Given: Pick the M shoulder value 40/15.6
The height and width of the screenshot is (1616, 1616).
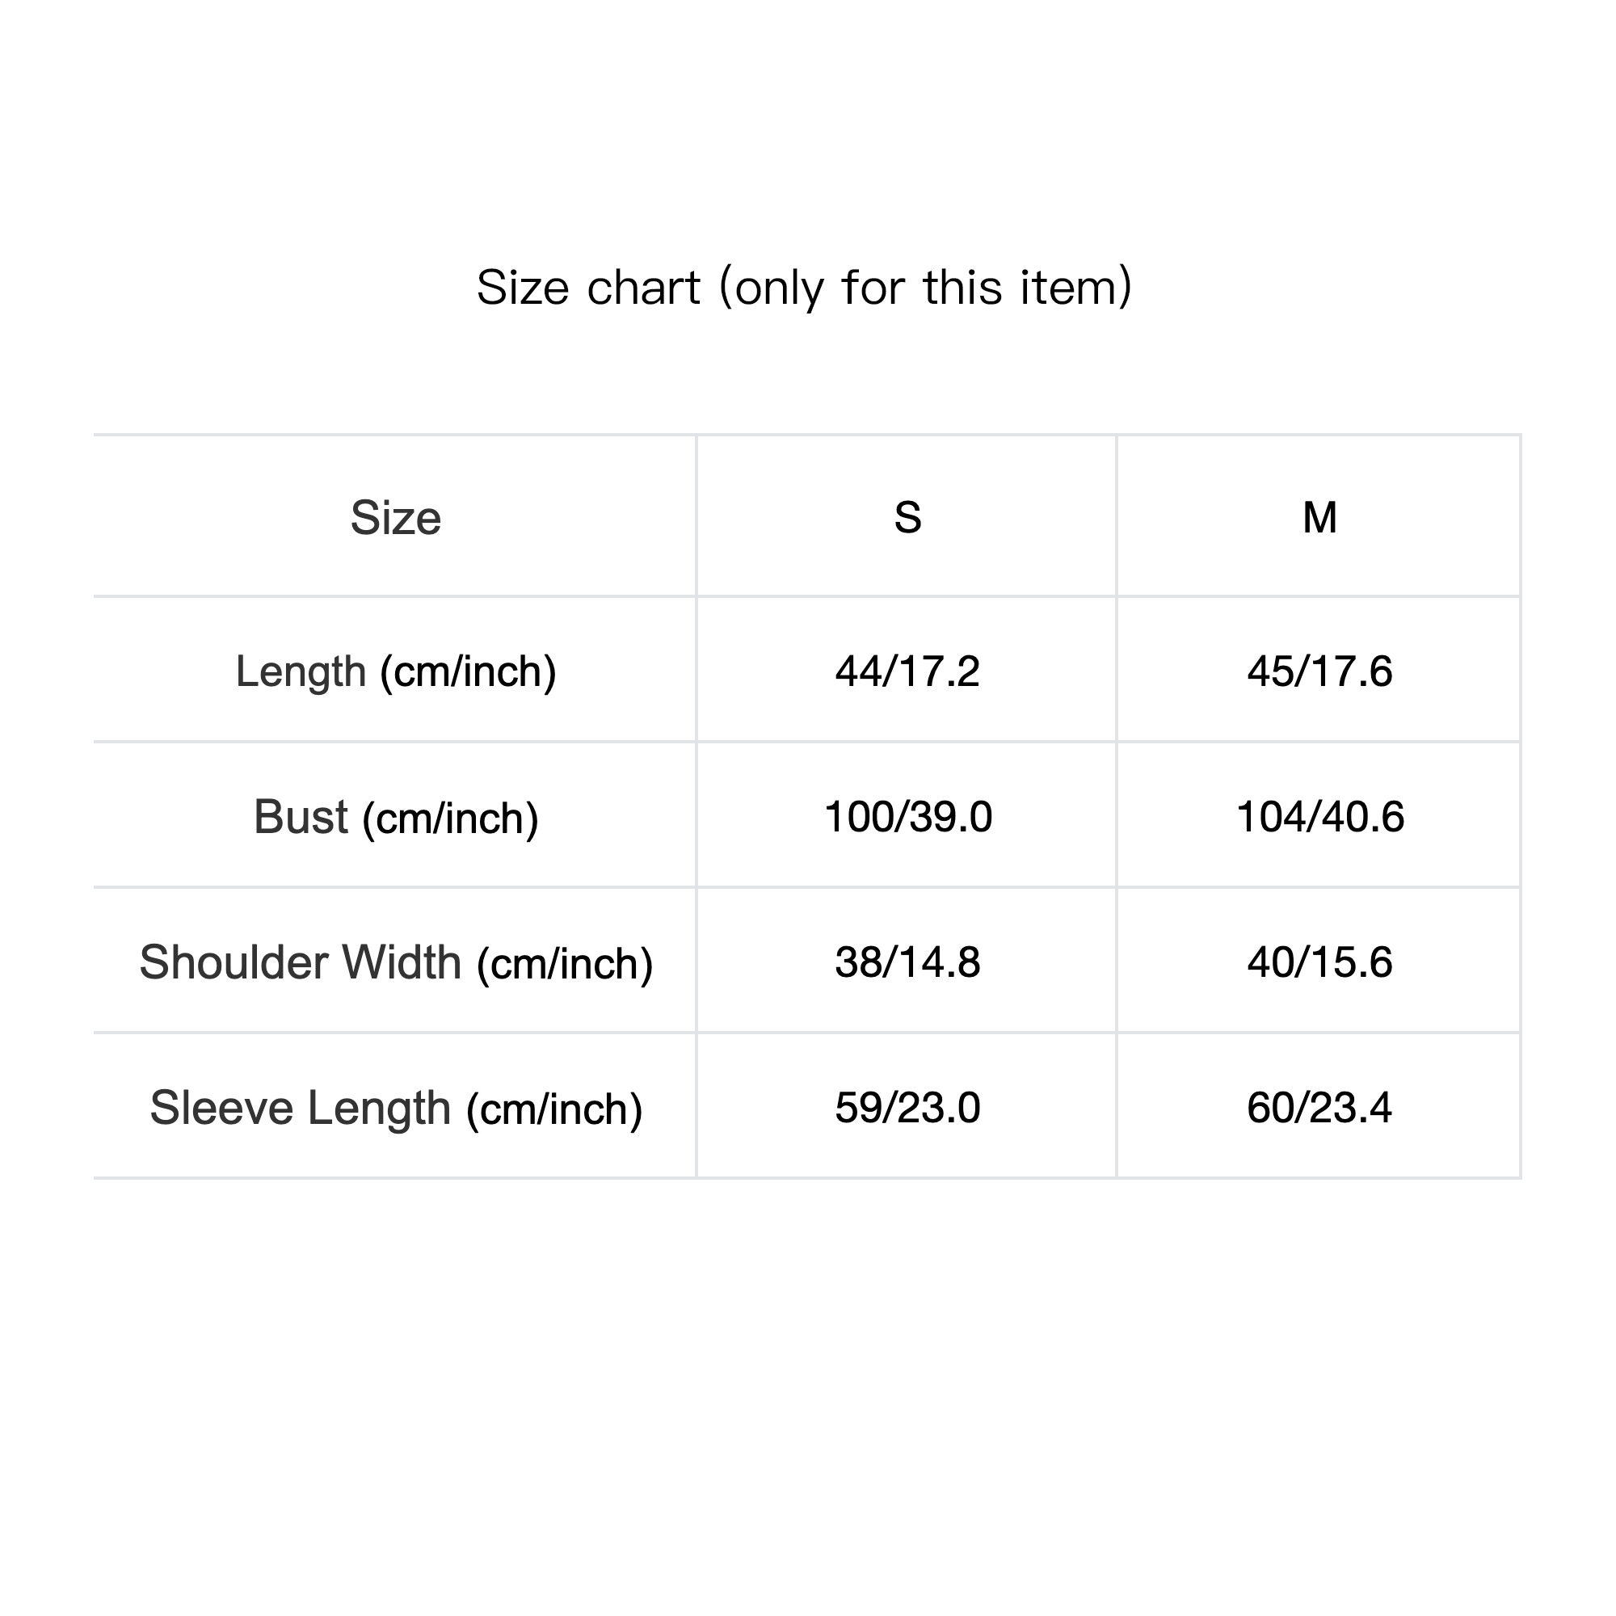Looking at the screenshot, I should [1319, 963].
